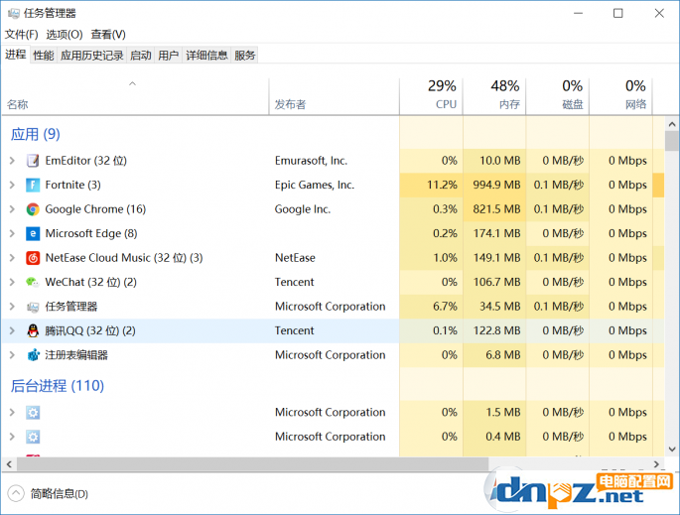
Task: Maximize the Task Manager window
Action: click(x=618, y=14)
